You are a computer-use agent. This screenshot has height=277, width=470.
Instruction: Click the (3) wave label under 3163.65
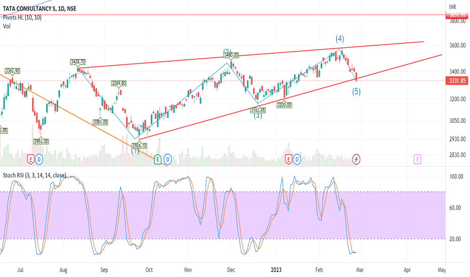click(258, 116)
